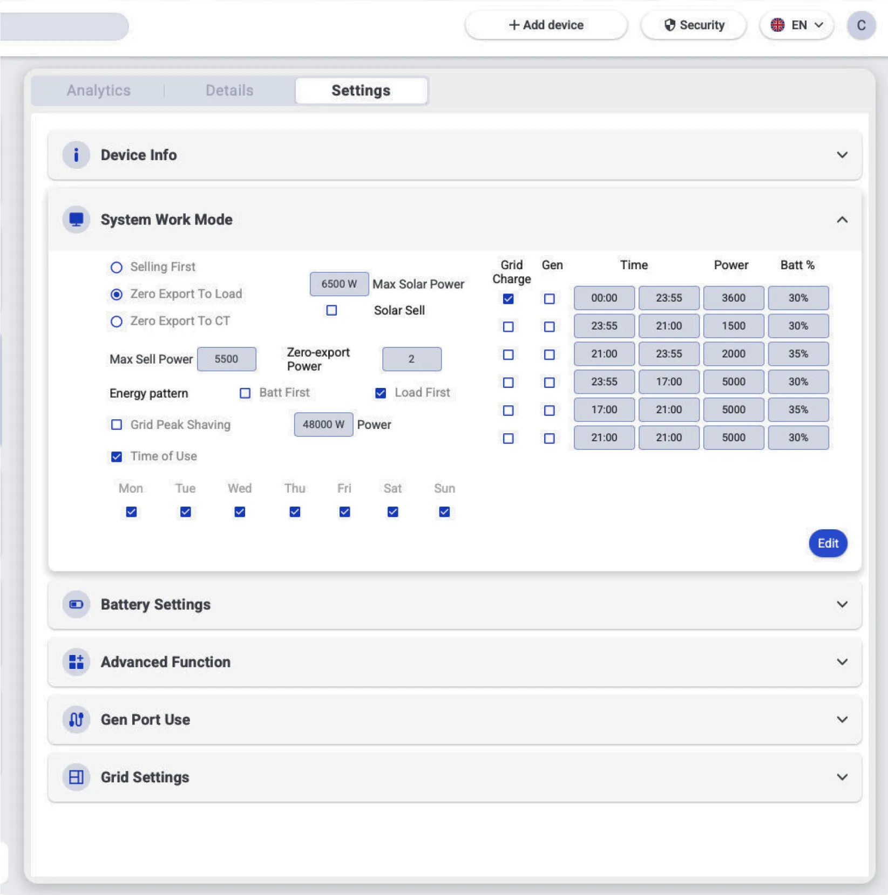Expand the Grid Settings section
888x895 pixels.
click(842, 777)
